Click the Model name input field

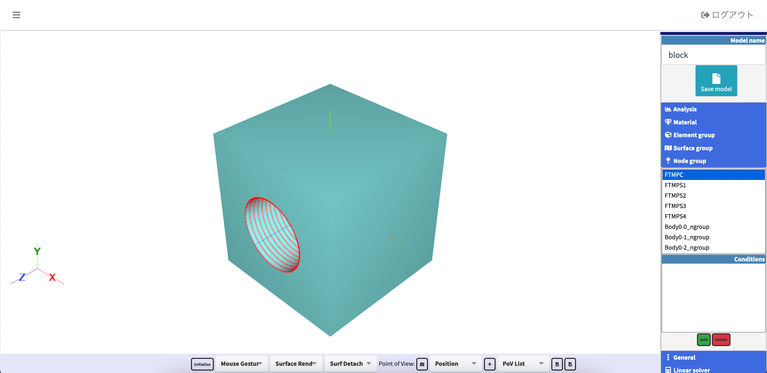(713, 55)
